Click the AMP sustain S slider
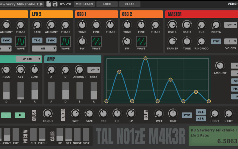Image resolution: width=238 pixels, height=149 pixels. (x=80, y=91)
